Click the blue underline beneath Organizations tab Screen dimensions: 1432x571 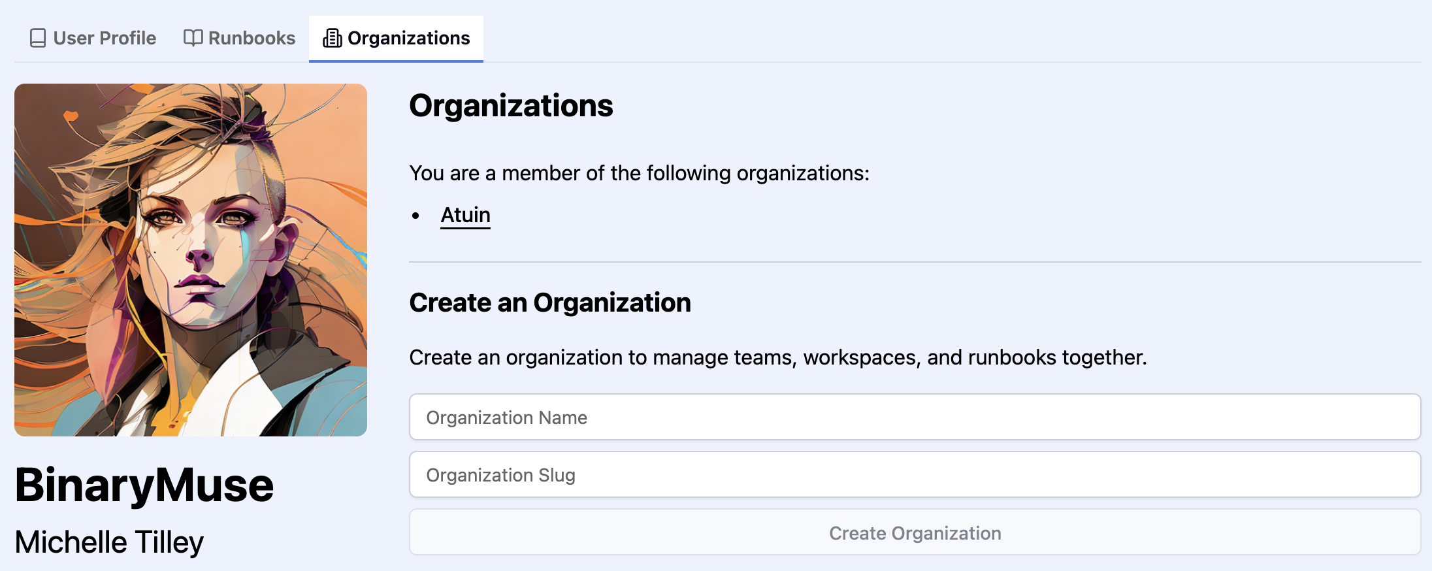tap(396, 61)
